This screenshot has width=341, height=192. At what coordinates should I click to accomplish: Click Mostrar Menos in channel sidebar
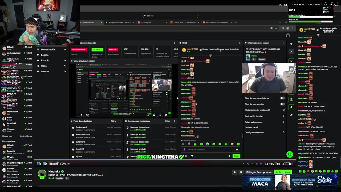(x=26, y=136)
